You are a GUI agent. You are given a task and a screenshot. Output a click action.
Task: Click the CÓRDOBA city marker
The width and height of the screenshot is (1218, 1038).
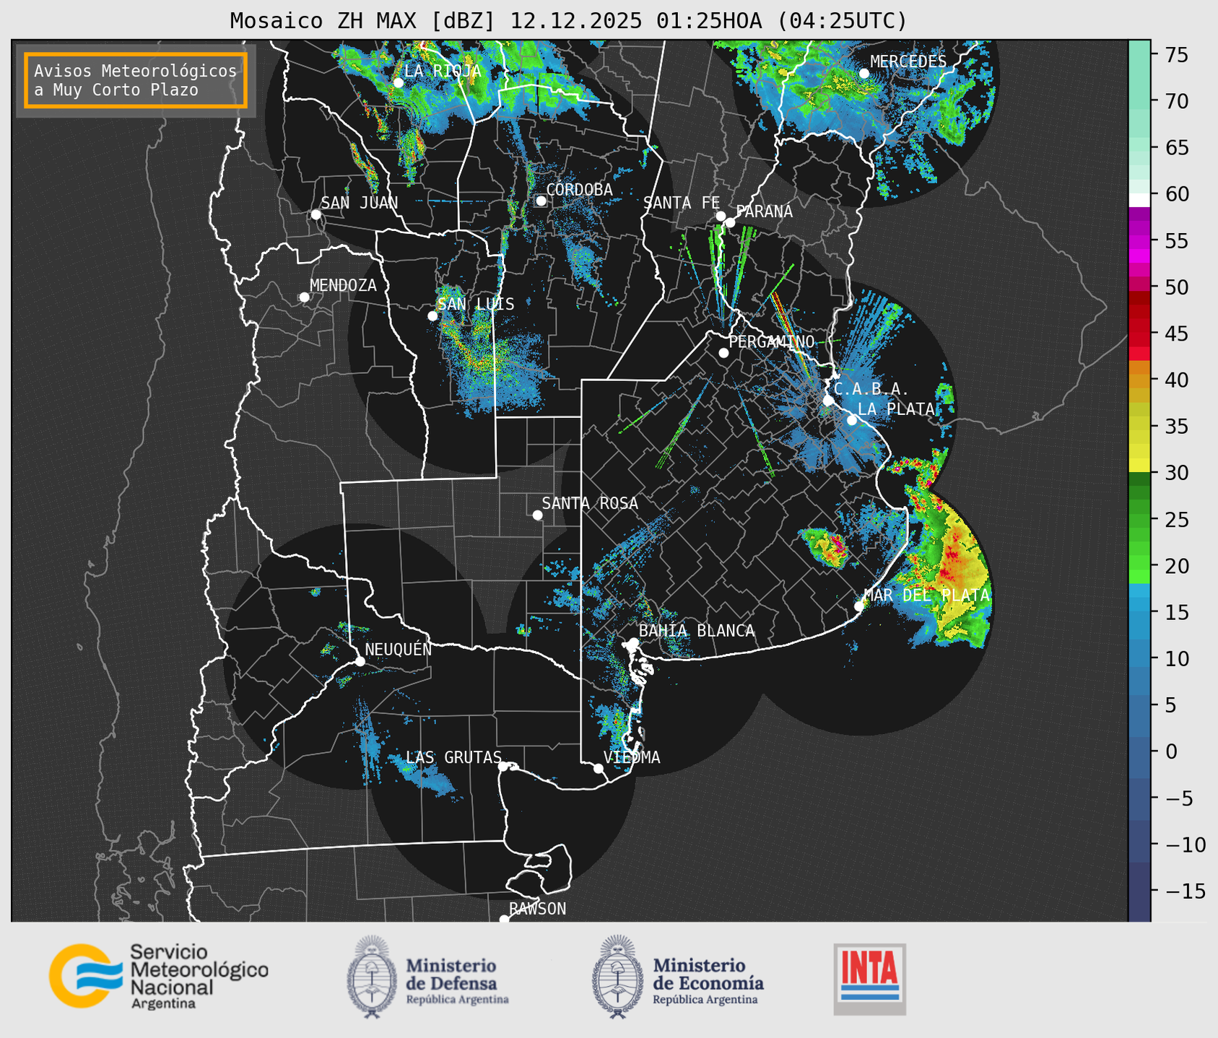(541, 201)
